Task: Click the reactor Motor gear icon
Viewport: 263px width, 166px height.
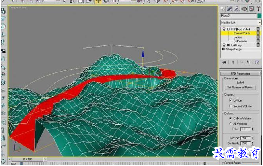Action: tap(3, 82)
